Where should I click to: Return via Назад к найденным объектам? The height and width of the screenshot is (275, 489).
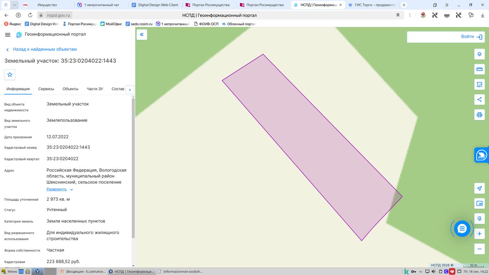[41, 50]
